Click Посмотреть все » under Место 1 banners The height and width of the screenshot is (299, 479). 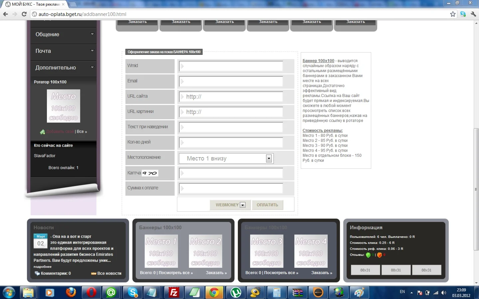pyautogui.click(x=176, y=273)
